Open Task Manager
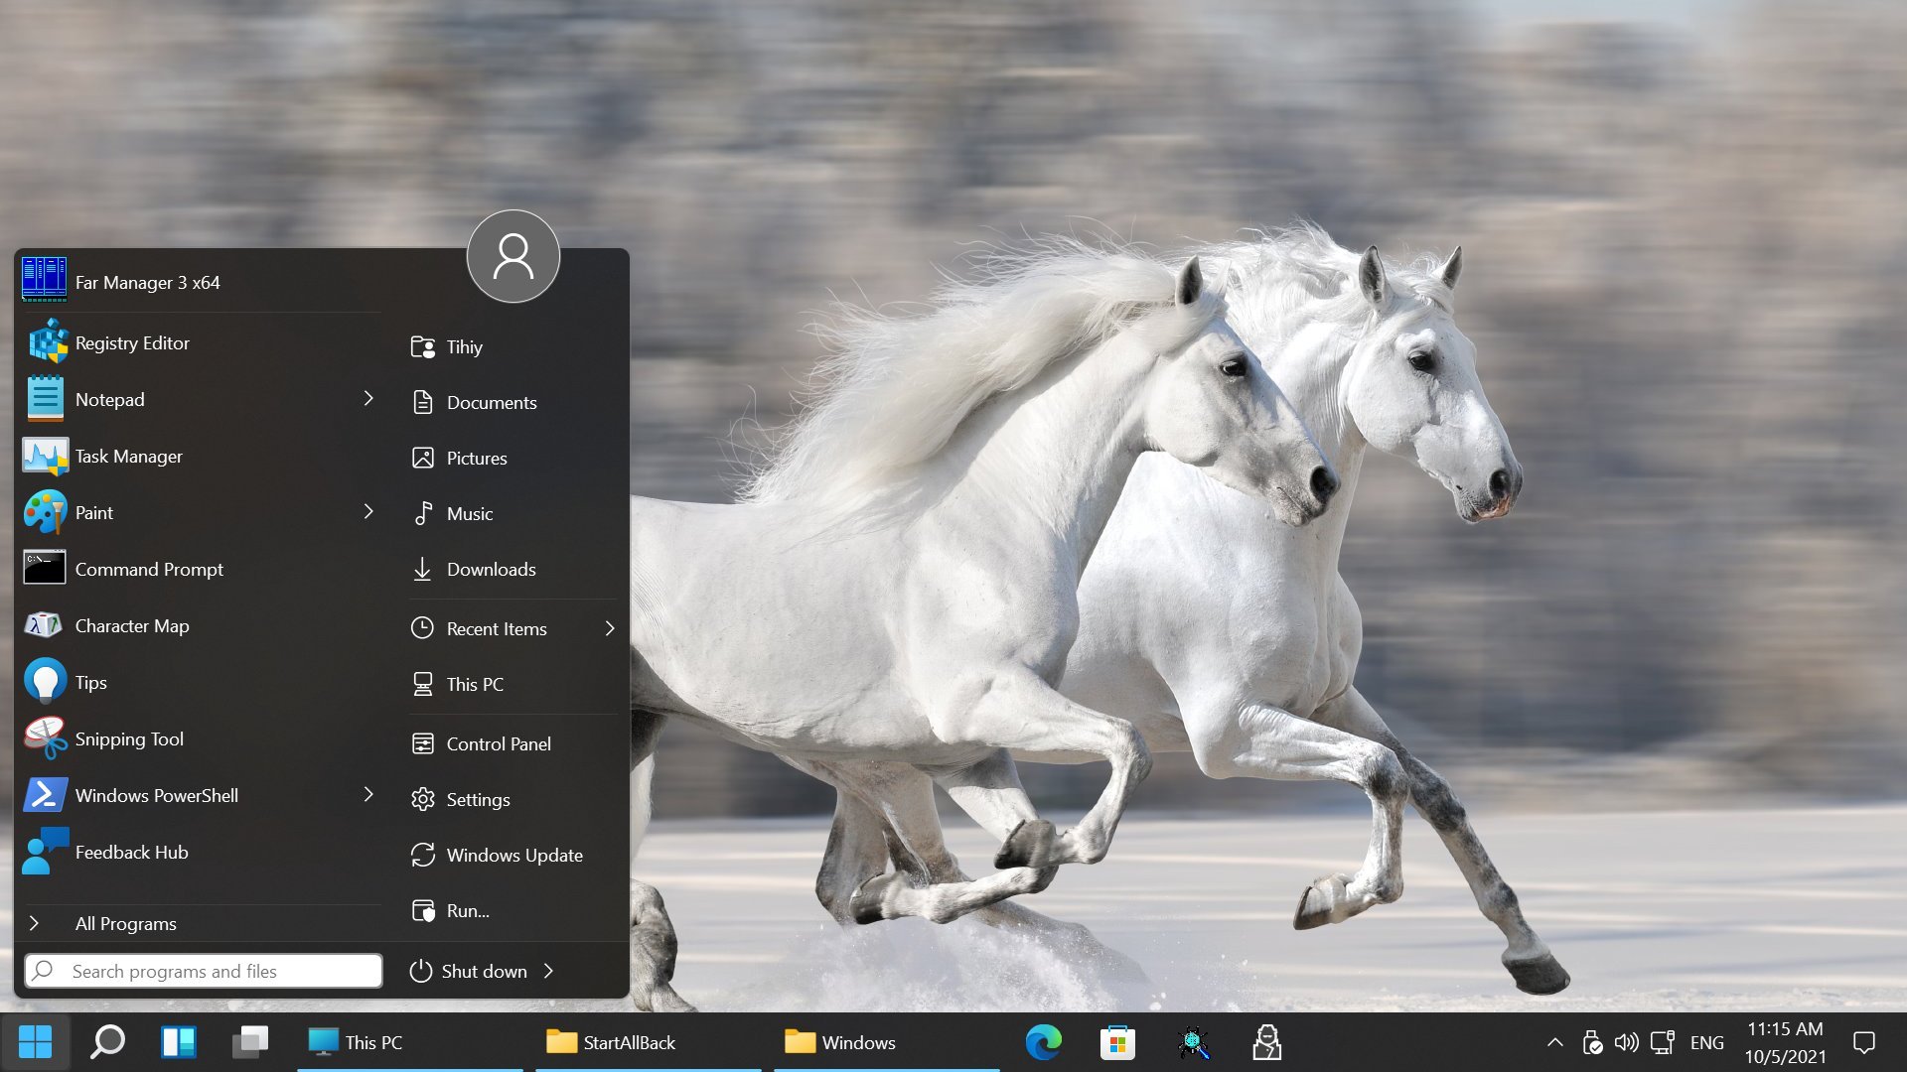Image resolution: width=1907 pixels, height=1072 pixels. 128,456
